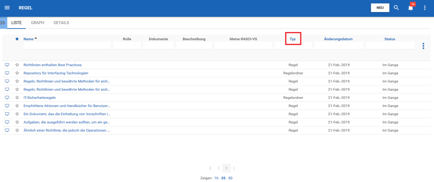Viewport: 434px width, 182px height.
Task: Focus the Beschreibung filter field
Action: [x=194, y=45]
